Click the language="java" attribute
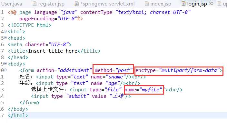The width and height of the screenshot is (227, 123). [x=56, y=12]
